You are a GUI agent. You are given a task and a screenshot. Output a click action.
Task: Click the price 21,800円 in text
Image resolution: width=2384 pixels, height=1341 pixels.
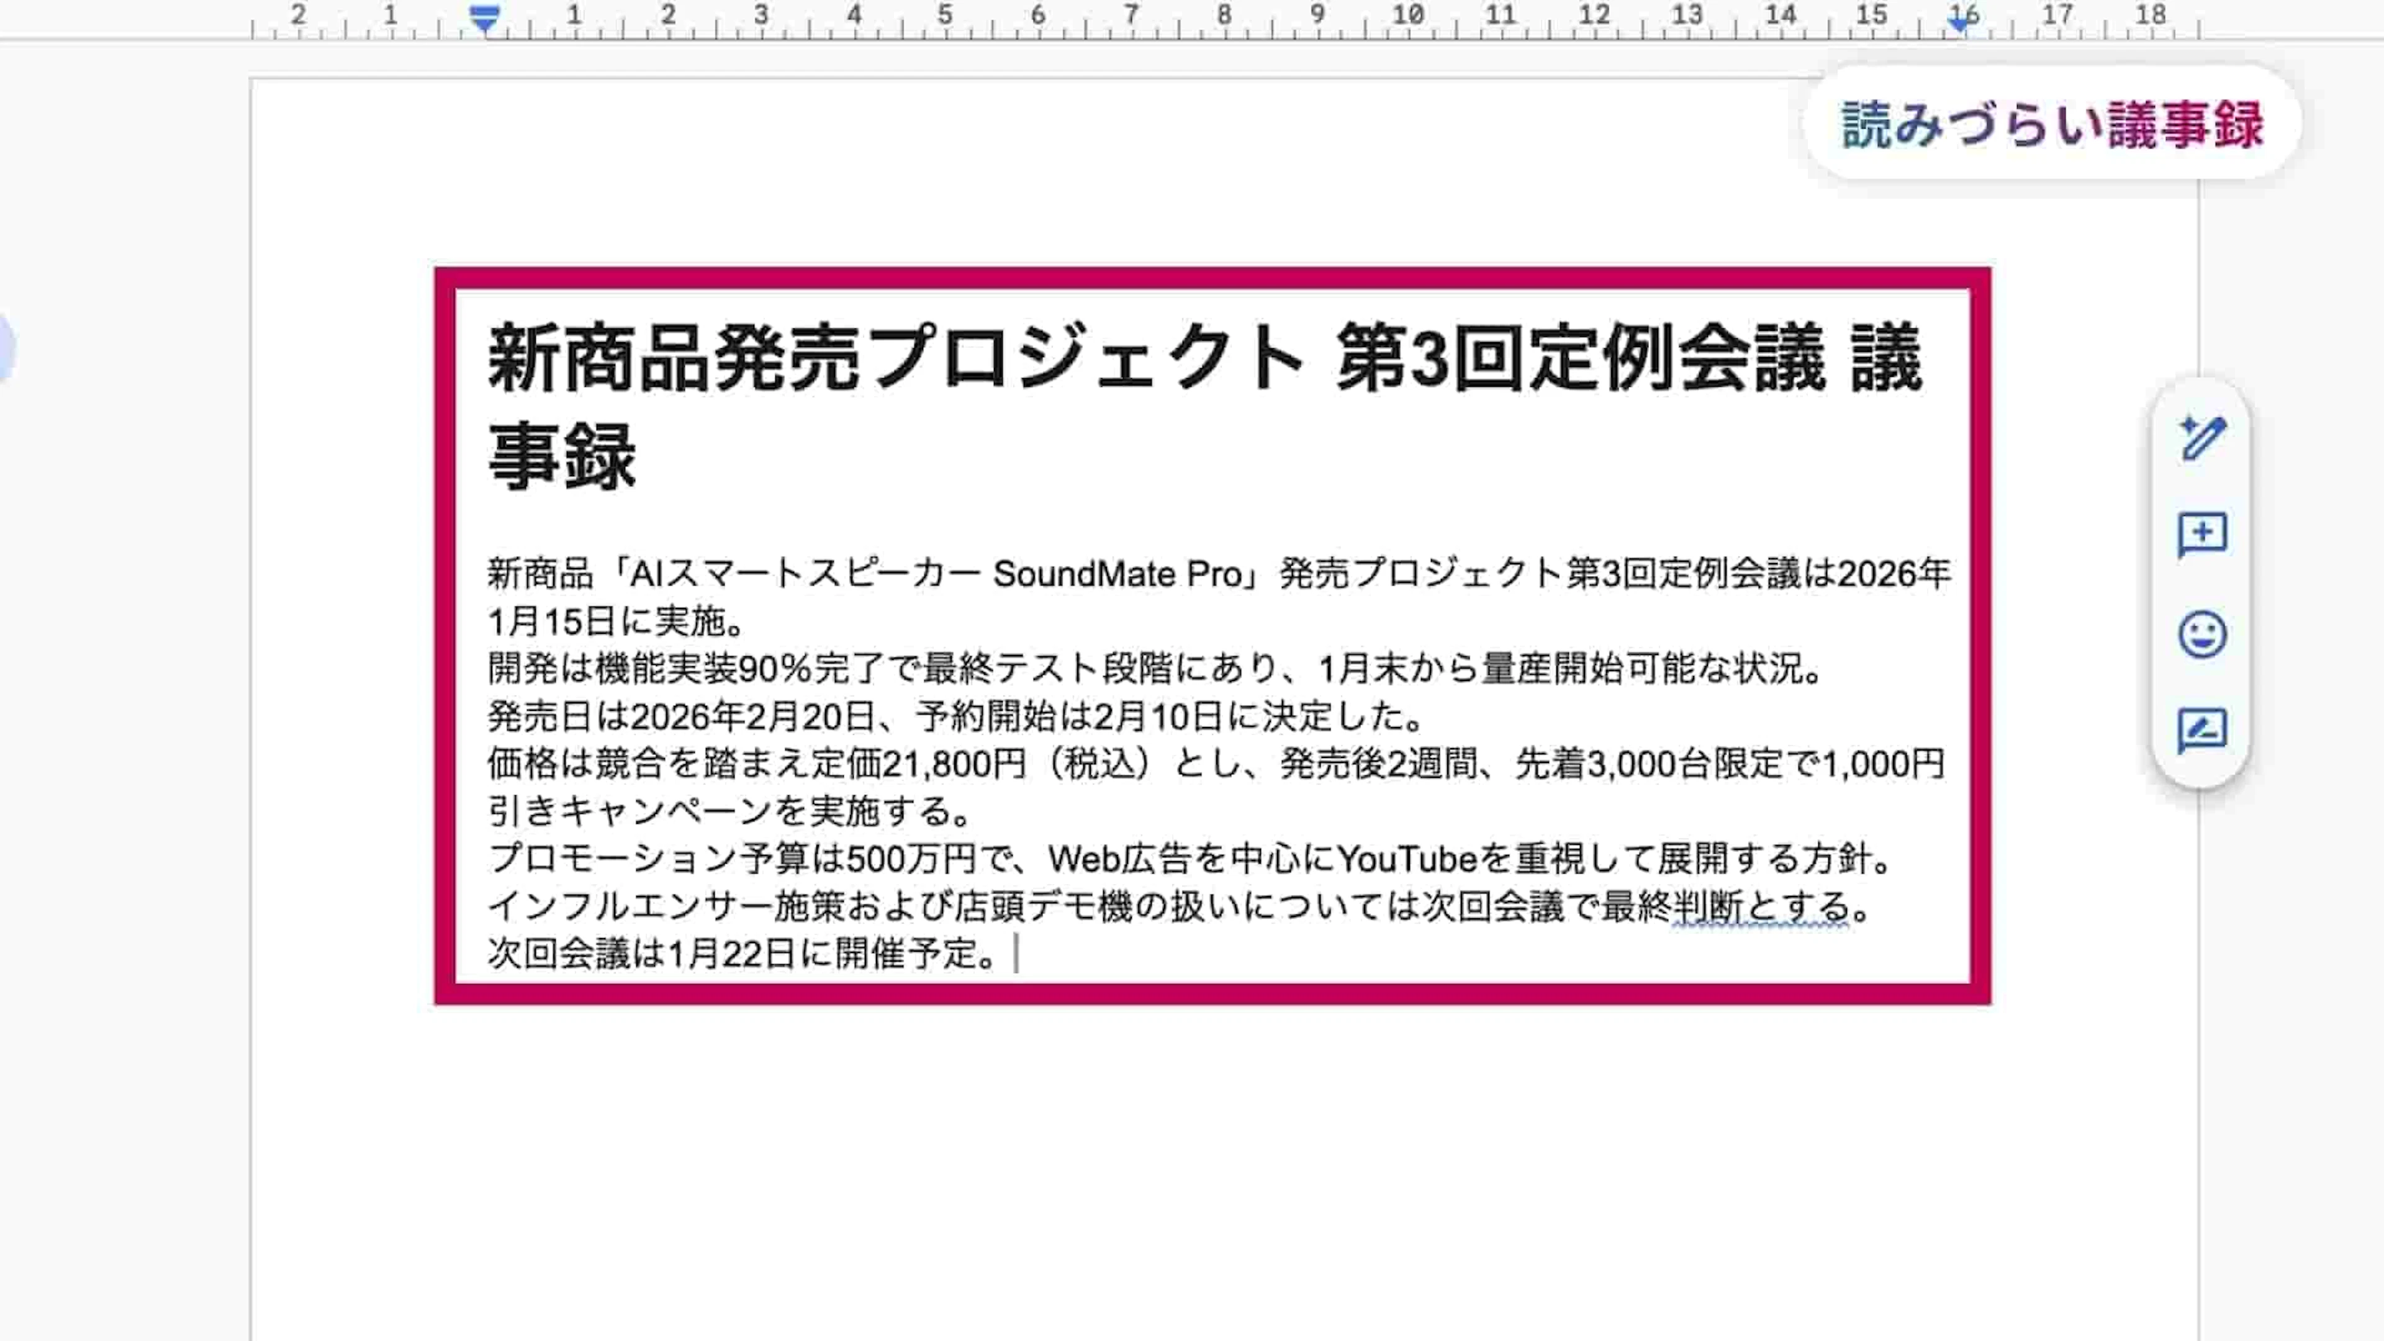tap(954, 764)
